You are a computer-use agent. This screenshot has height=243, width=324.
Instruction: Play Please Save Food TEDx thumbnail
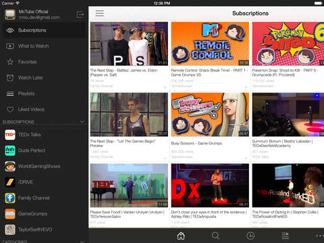129,186
